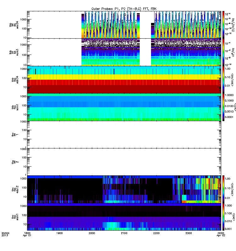Viewport: 236px width, 251px height.
Task: Click the "2200" time axis label
Action: [x=156, y=233]
